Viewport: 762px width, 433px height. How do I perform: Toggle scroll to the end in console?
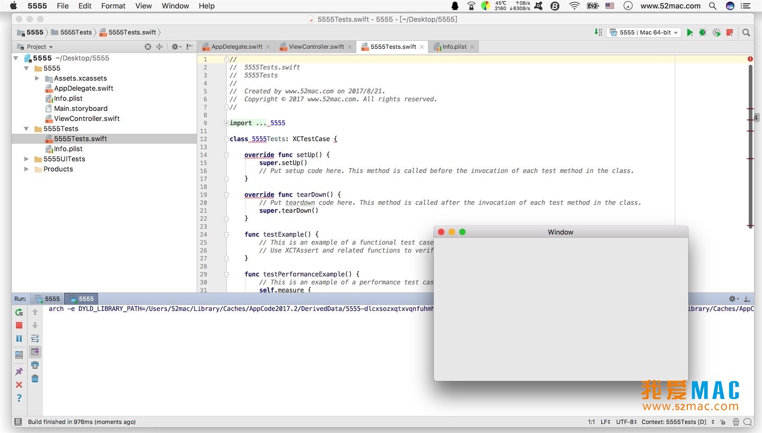coord(35,352)
